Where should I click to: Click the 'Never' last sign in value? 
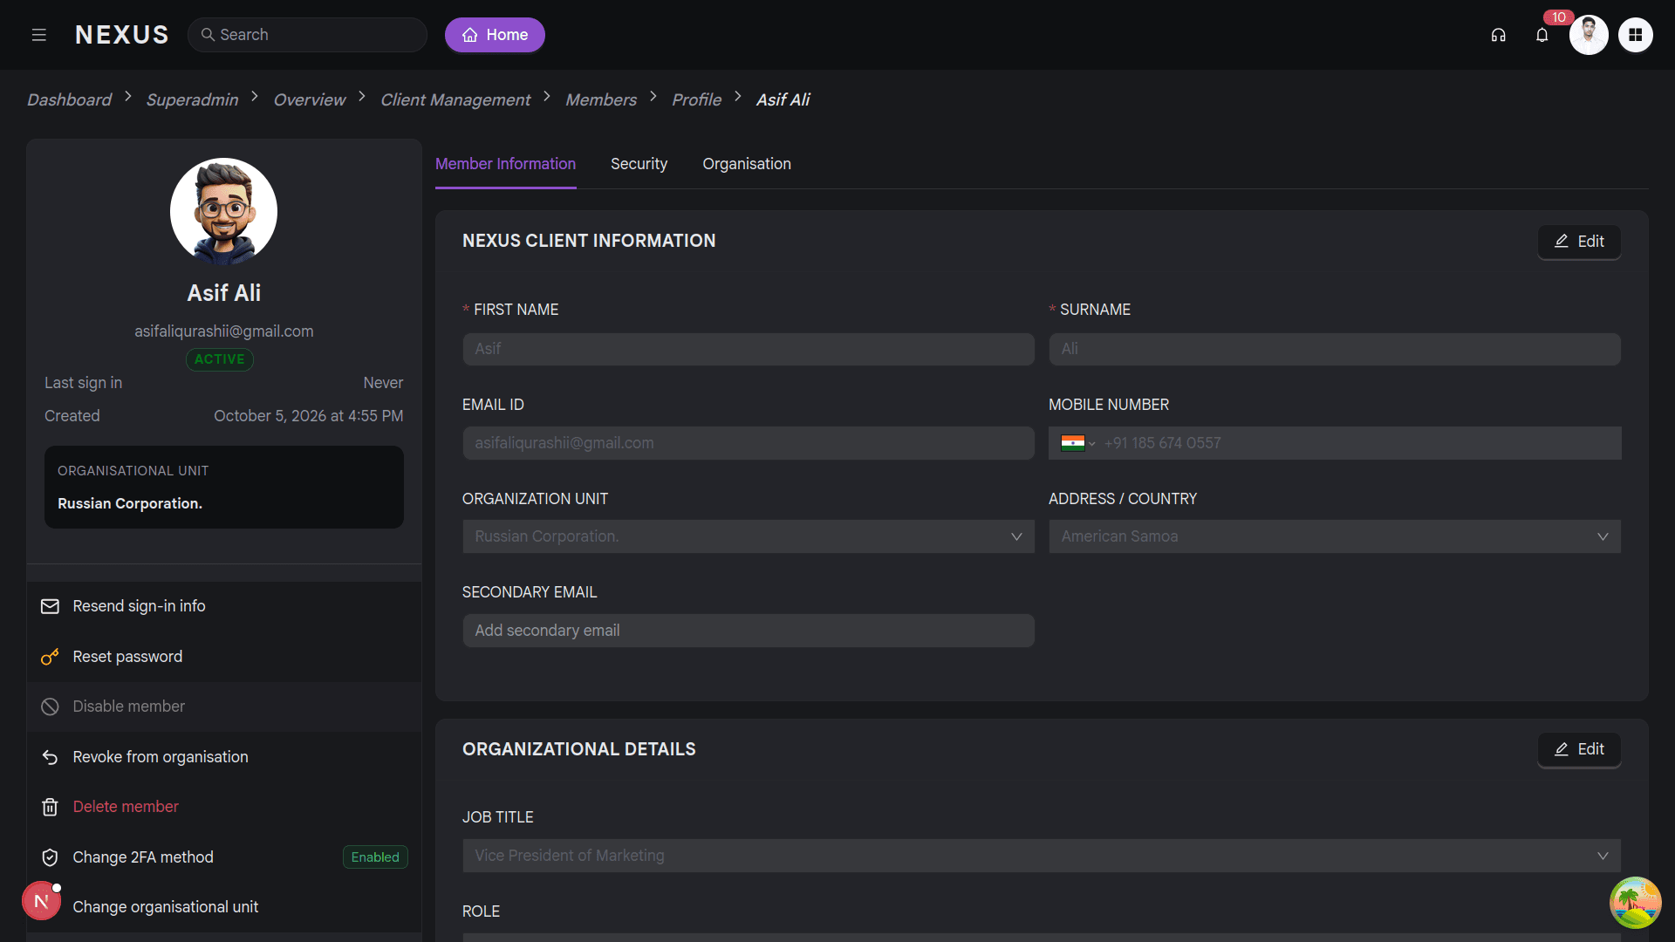[383, 383]
